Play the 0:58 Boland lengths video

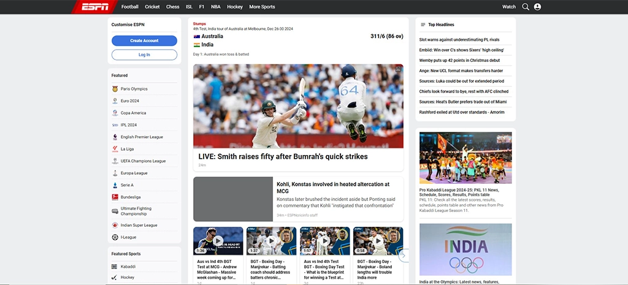378,241
